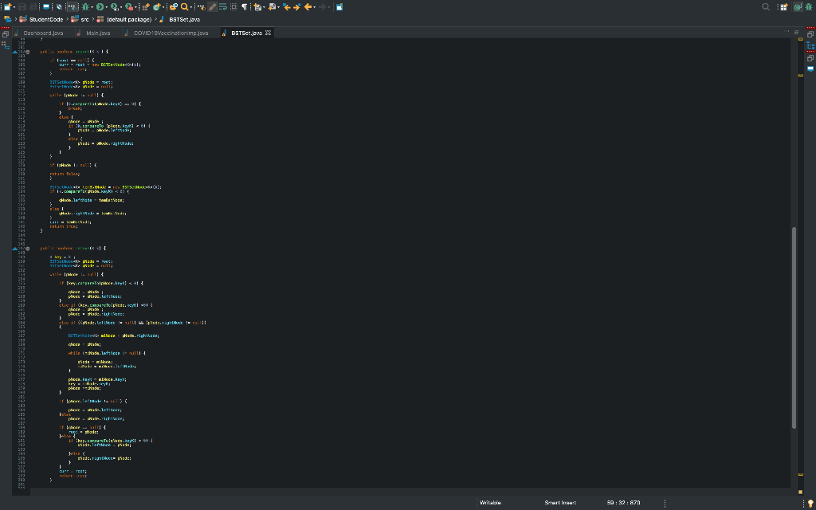Screen dimensions: 816x510
Task: Toggle the Skip All Breakpoints icon
Action: coord(59,6)
